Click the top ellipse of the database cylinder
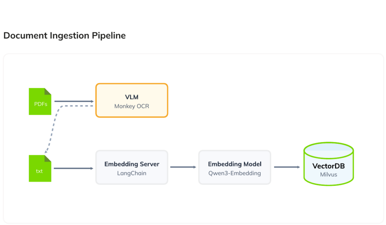 [x=329, y=150]
